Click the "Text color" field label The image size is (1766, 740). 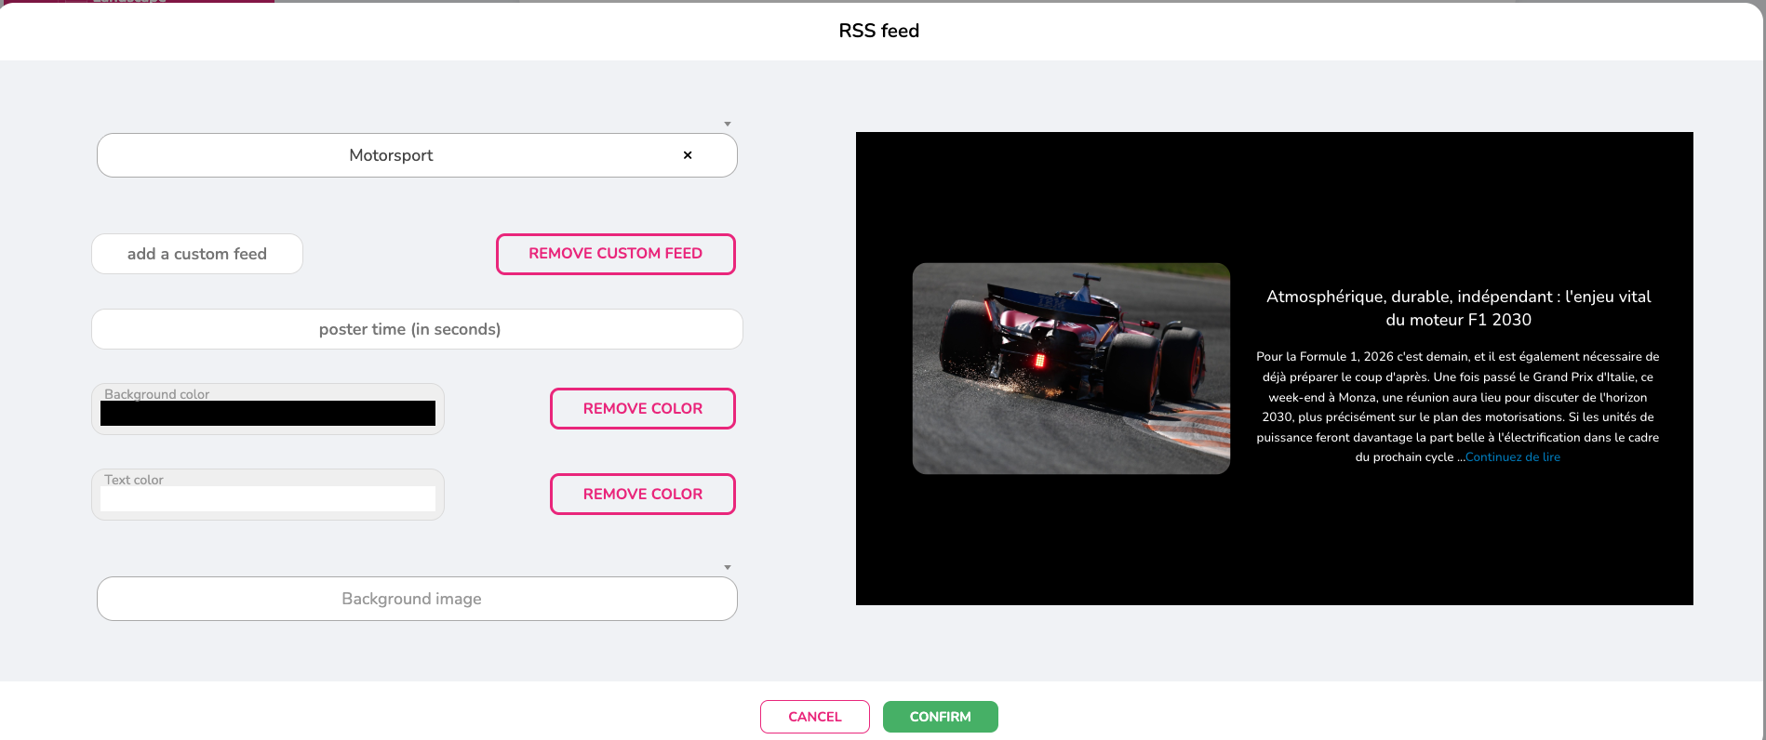pos(134,480)
